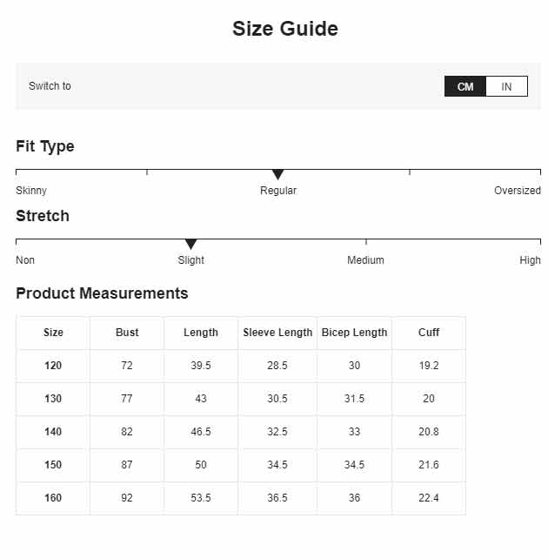Select the Bicep Length column header

point(354,333)
